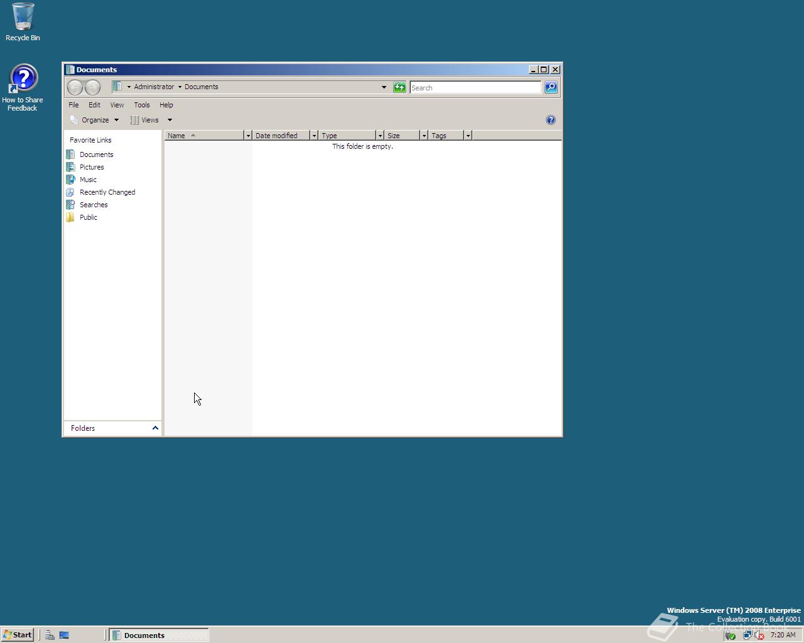The image size is (804, 643).
Task: Open the Tags column filter dropdown
Action: 468,136
